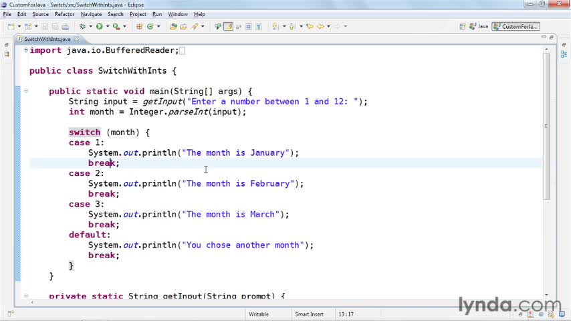The height and width of the screenshot is (321, 571).
Task: Open the Edit menu
Action: tap(21, 14)
